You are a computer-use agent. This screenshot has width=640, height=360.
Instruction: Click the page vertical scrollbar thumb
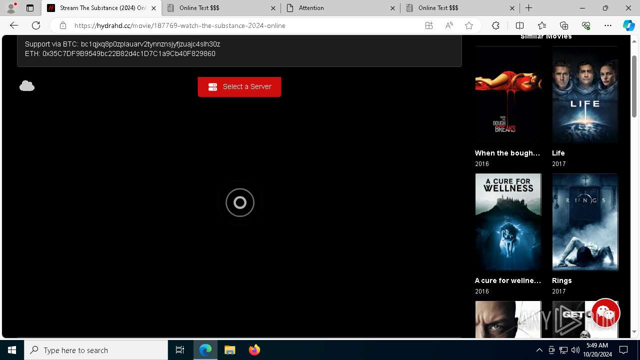pyautogui.click(x=634, y=86)
